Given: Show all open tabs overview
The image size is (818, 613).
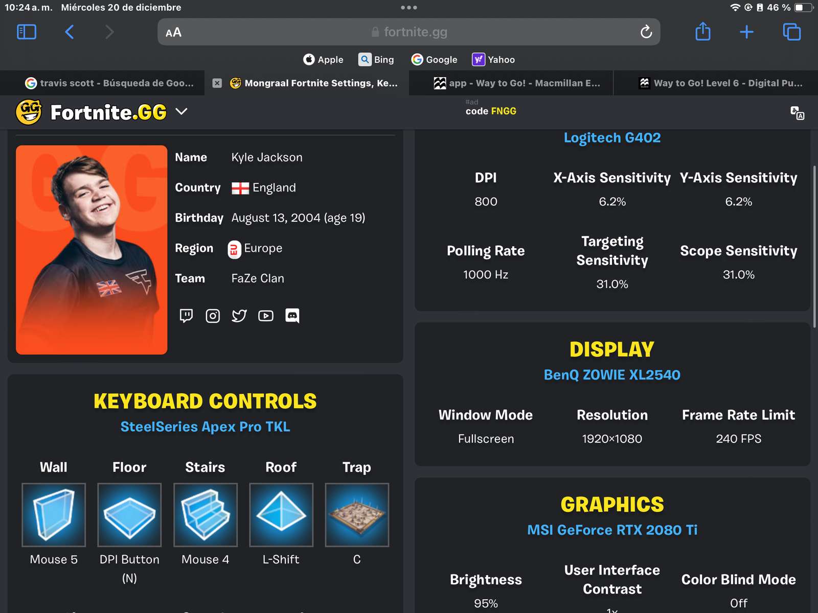Looking at the screenshot, I should (791, 32).
